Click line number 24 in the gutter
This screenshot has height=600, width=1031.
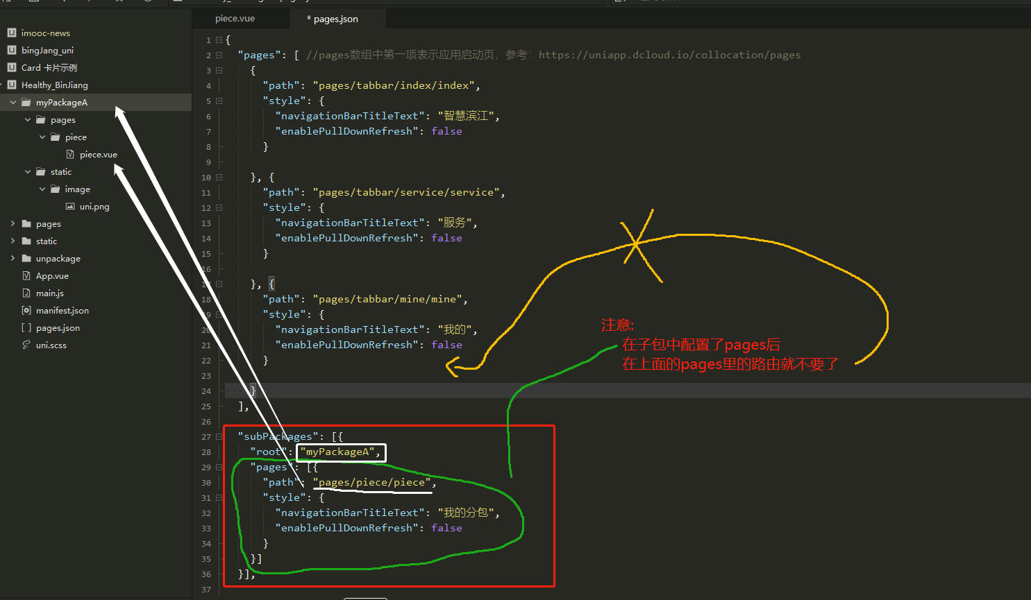(206, 391)
